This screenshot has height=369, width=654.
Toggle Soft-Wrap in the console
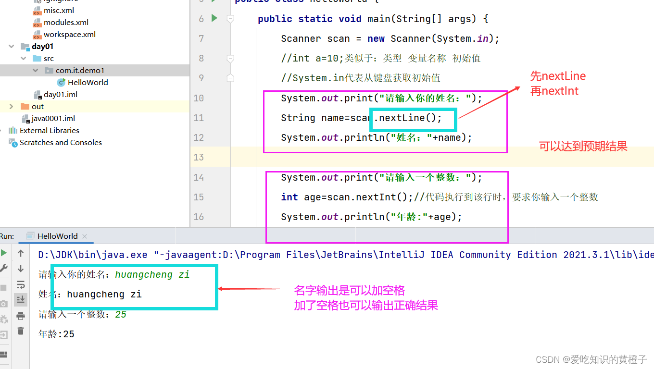(x=21, y=284)
